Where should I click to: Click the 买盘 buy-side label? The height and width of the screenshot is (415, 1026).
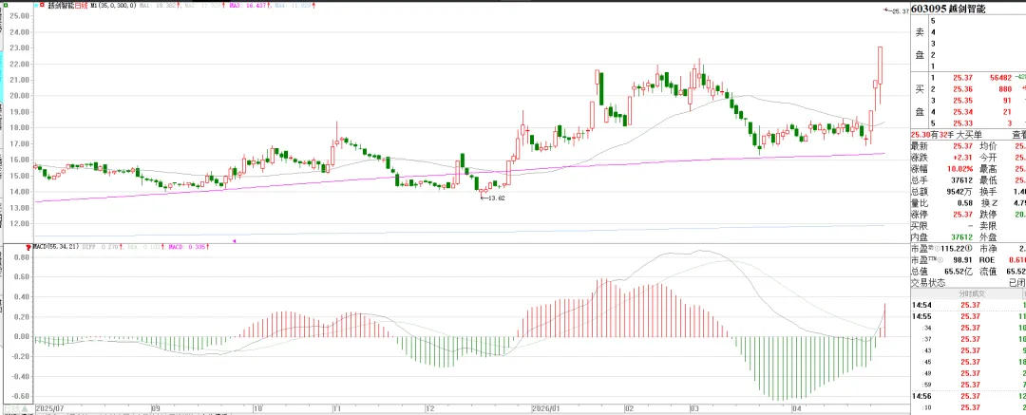920,100
